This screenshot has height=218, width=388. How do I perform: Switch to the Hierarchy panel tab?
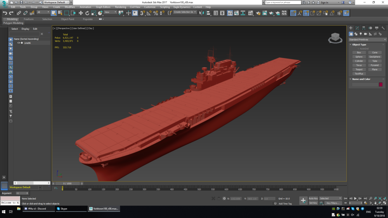pos(364,28)
